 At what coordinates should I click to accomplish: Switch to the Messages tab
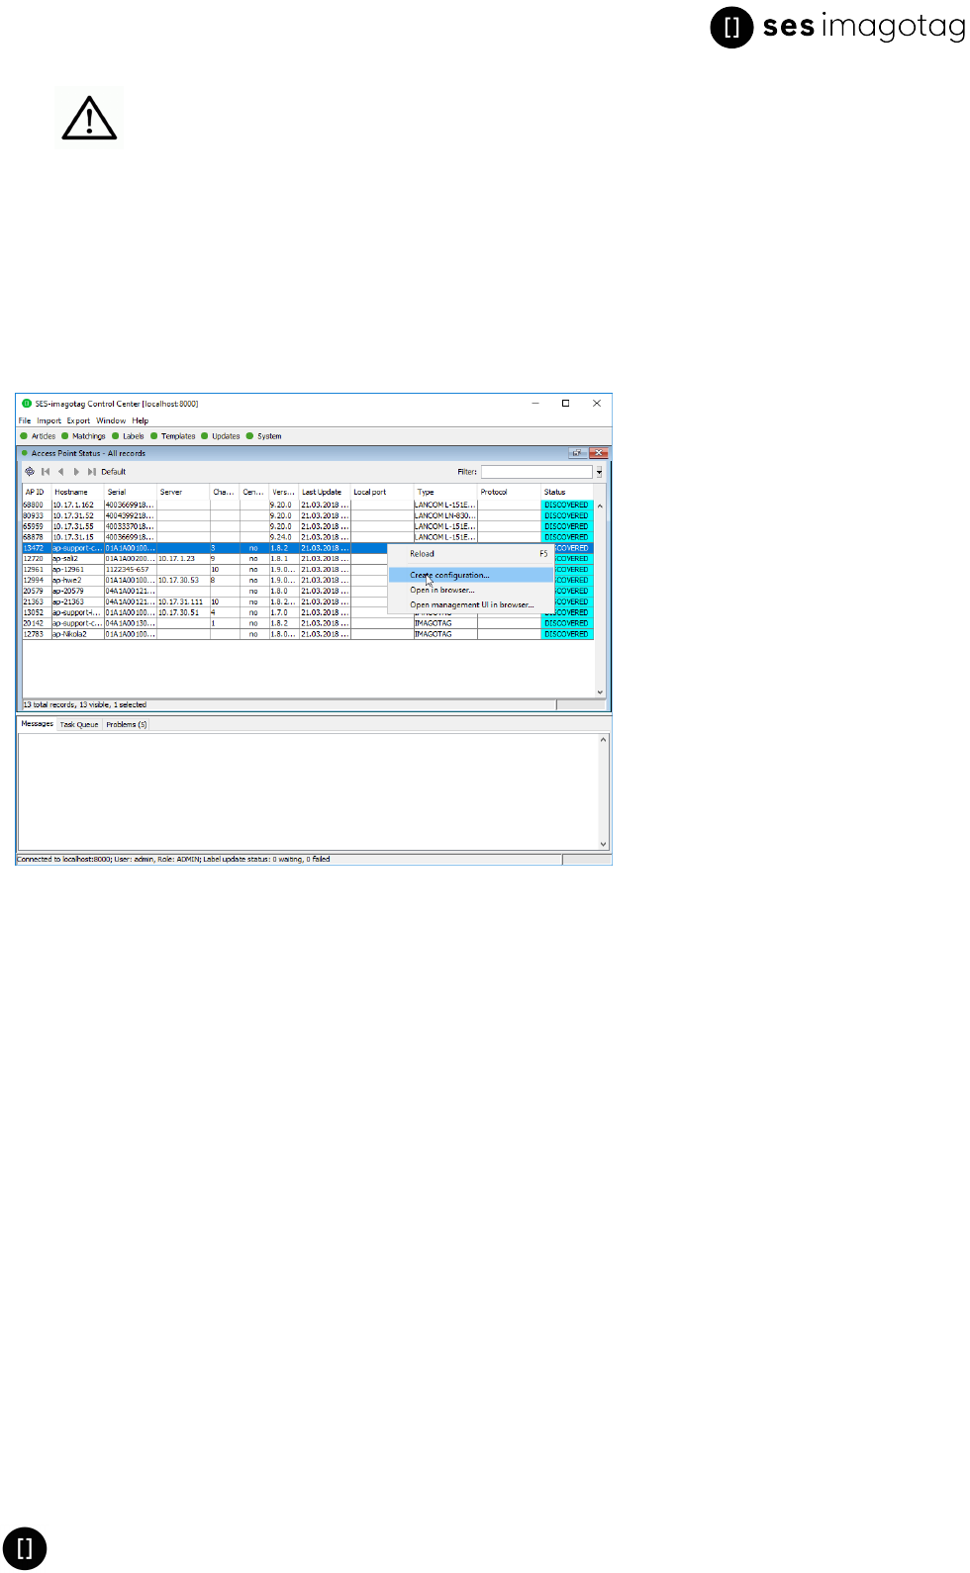coord(38,724)
